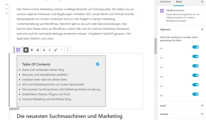This screenshot has width=206, height=120.
Task: Click the 'Die neuesten Suchmaschinen und Marketing' heading
Action: (x=70, y=116)
